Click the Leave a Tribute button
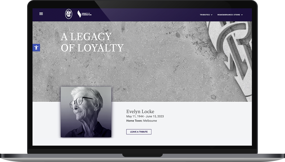Image resolution: width=285 pixels, height=162 pixels. (139, 132)
